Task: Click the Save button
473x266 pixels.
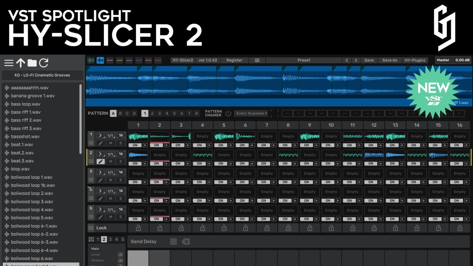Action: [x=369, y=60]
